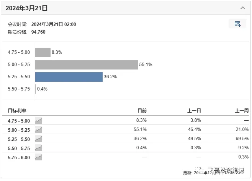The image size is (252, 181).
Task: Click the 上一日 column header
Action: point(194,111)
